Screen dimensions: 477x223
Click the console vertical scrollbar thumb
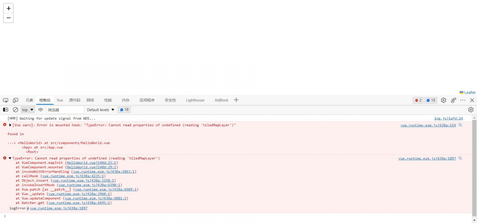474,168
